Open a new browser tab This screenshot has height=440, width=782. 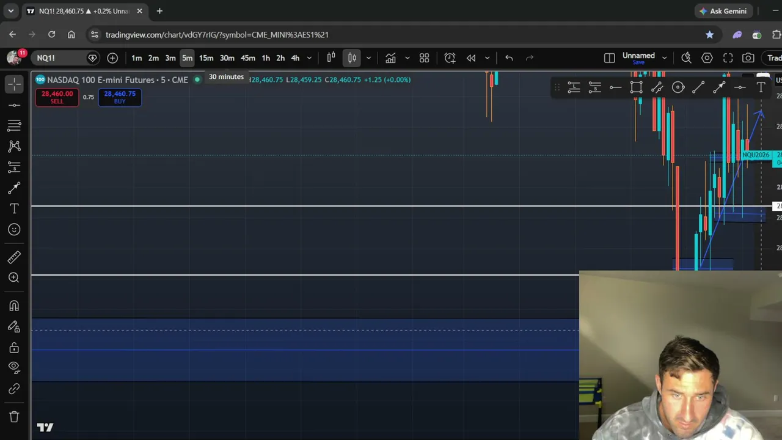click(x=159, y=11)
